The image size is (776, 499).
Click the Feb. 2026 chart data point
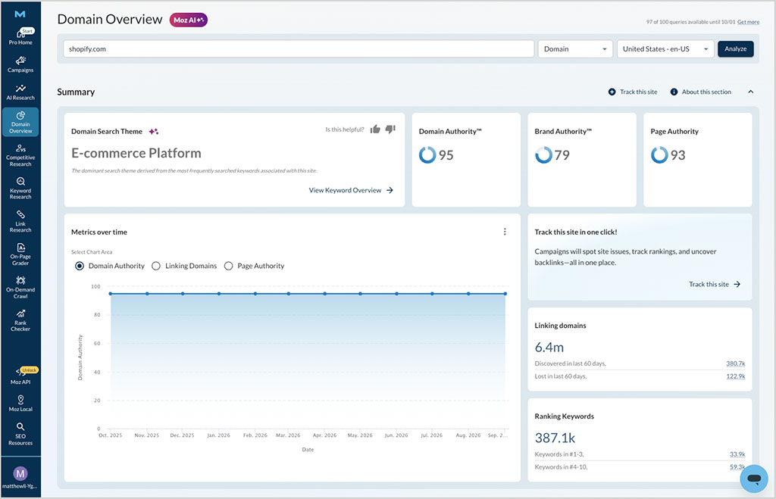coord(255,294)
